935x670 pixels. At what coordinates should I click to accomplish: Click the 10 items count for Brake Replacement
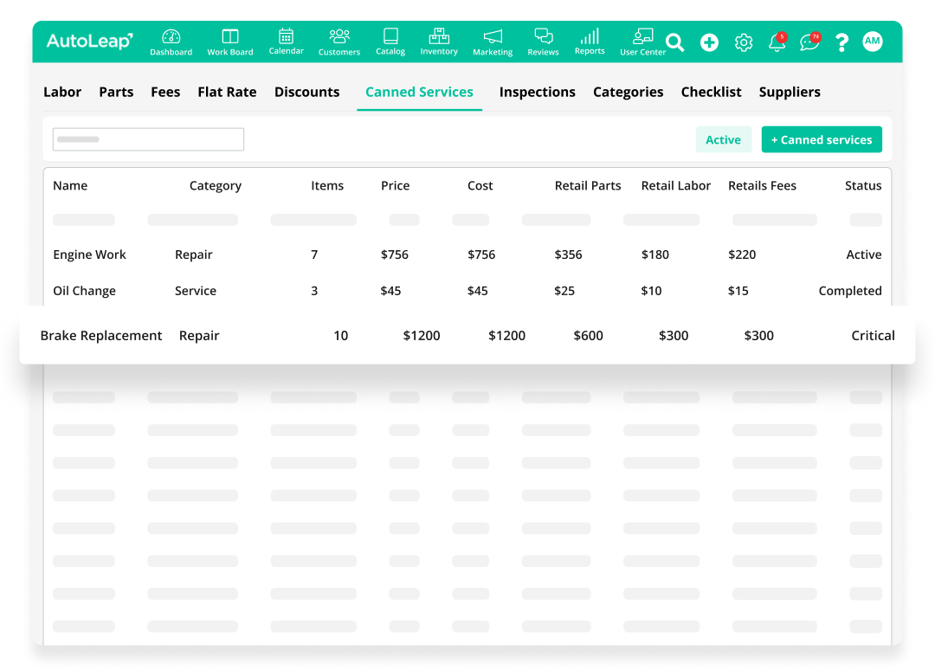click(x=340, y=336)
